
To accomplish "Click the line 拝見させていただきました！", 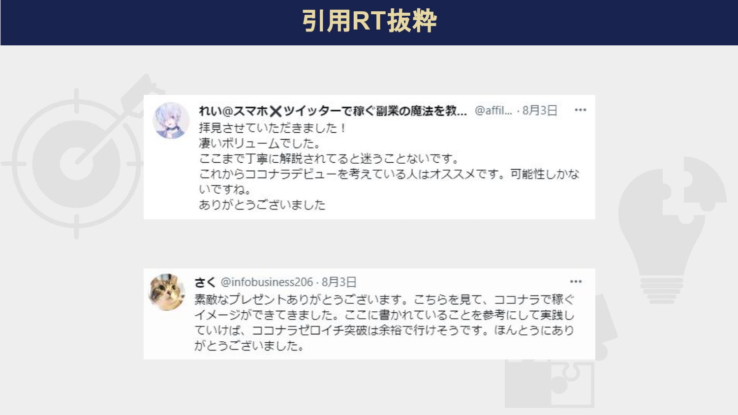I will point(273,128).
